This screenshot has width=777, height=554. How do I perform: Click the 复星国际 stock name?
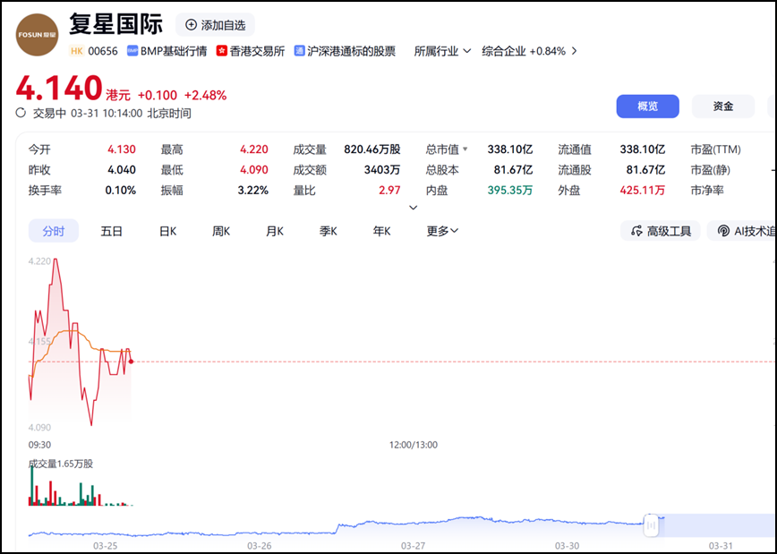(x=116, y=24)
